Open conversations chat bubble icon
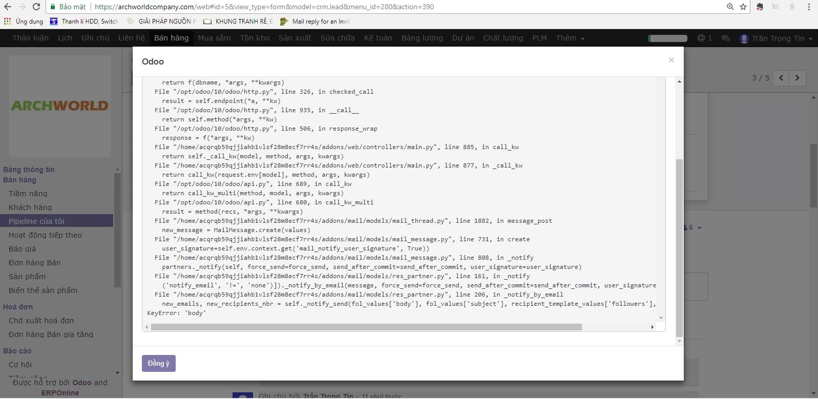 click(725, 38)
